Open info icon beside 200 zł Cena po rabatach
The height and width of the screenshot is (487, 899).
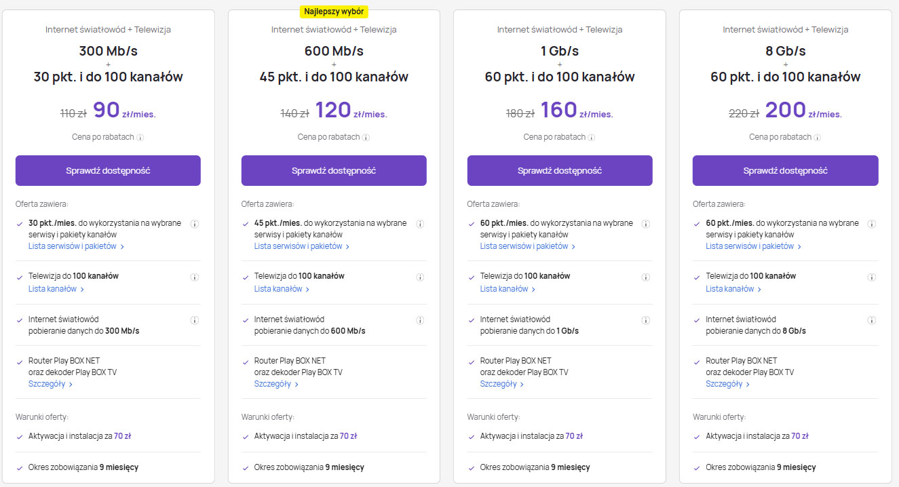coord(817,138)
